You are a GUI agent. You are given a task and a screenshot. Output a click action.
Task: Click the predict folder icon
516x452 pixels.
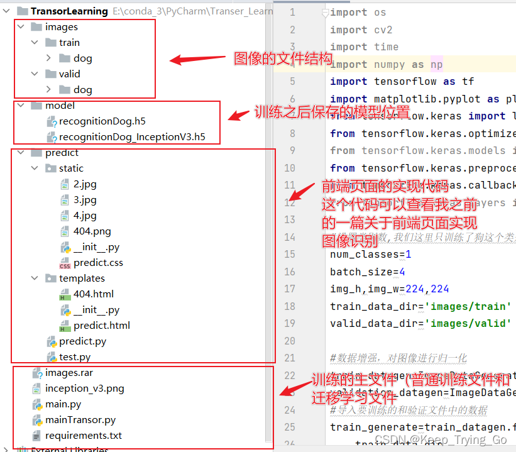[x=36, y=152]
